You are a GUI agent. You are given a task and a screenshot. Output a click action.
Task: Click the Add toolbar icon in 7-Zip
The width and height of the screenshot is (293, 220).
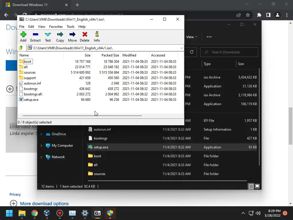tap(23, 37)
